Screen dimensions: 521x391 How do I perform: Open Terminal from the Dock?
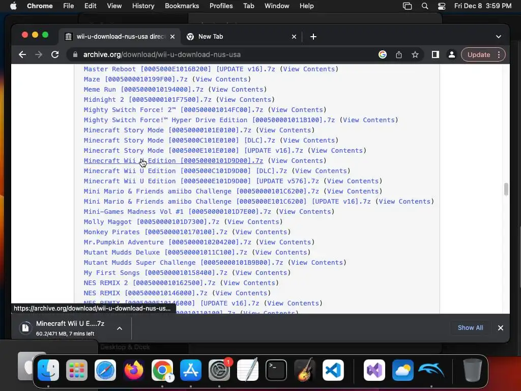pyautogui.click(x=276, y=370)
